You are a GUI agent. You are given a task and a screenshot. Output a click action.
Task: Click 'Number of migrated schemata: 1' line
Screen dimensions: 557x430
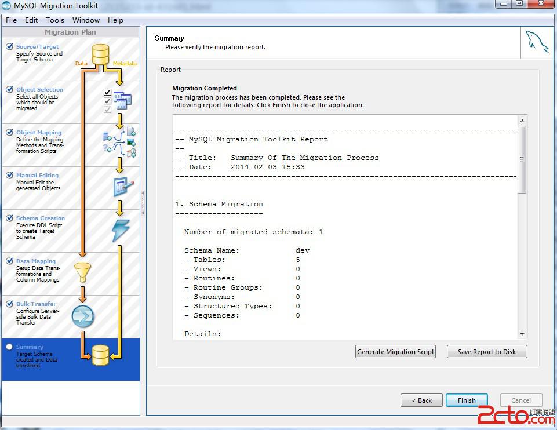pyautogui.click(x=254, y=232)
